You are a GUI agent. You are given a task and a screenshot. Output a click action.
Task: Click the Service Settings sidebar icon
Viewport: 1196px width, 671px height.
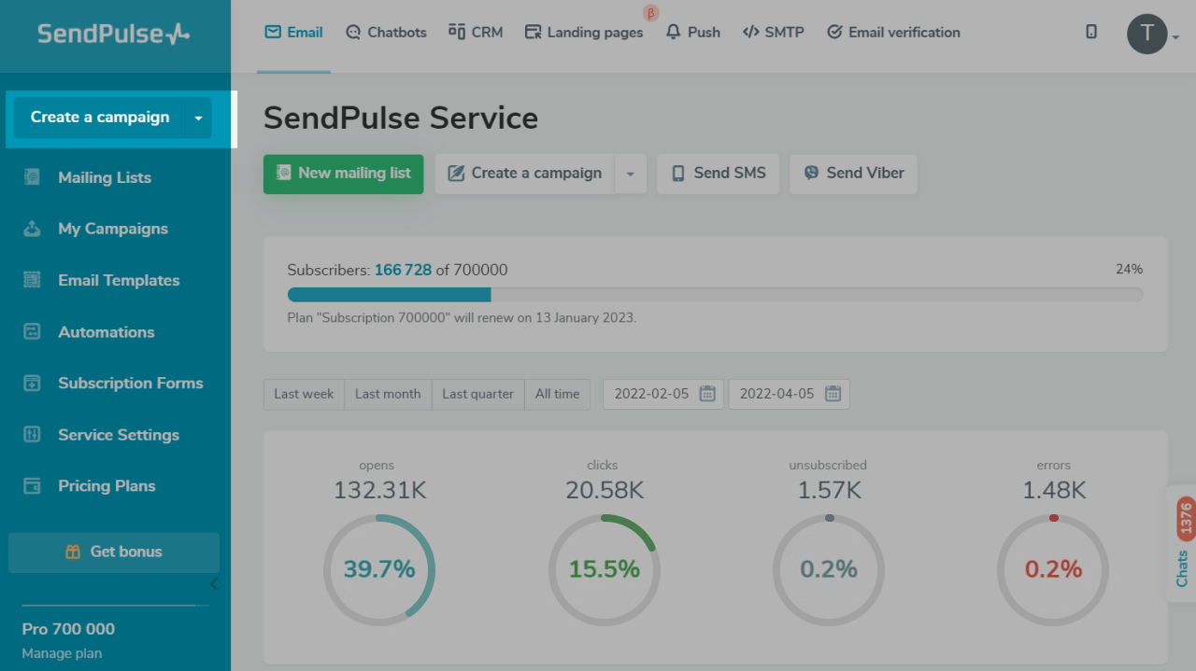[x=32, y=434]
